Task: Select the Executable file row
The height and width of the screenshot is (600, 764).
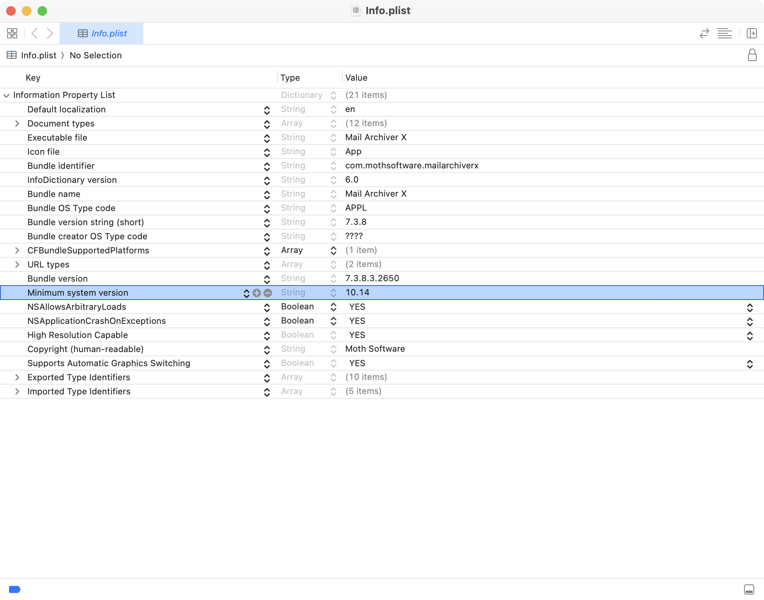Action: click(382, 137)
